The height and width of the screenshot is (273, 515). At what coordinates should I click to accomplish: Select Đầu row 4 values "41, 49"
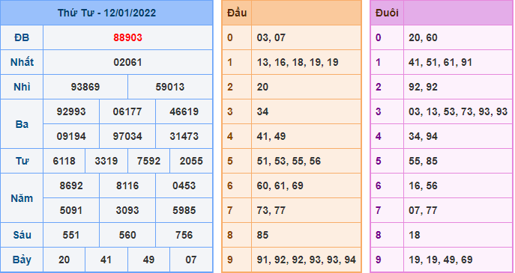click(x=271, y=136)
